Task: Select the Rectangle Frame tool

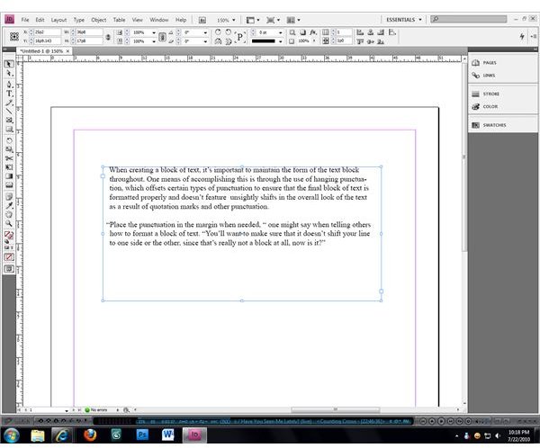Action: [x=9, y=121]
